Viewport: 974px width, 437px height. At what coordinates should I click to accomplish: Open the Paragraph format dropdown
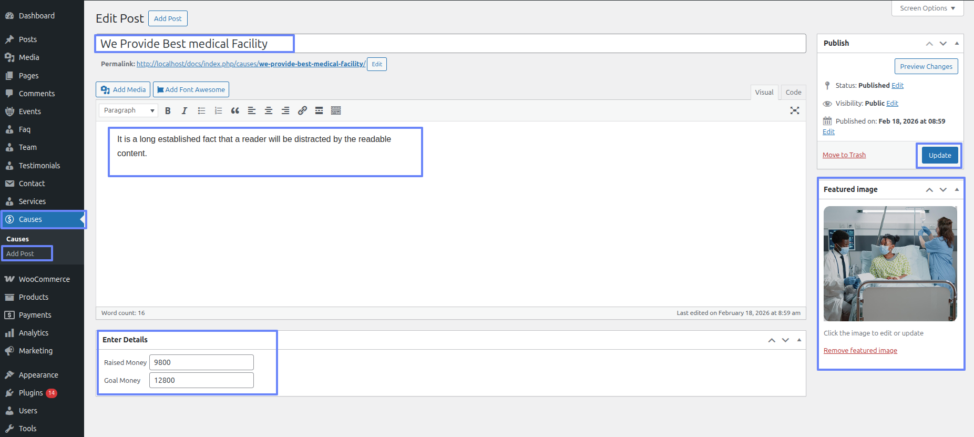point(128,110)
